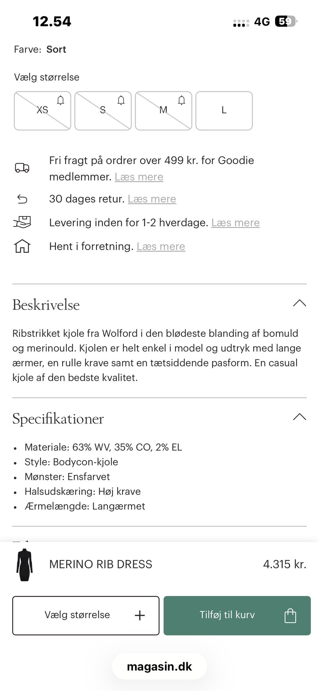Click the plus icon inside Vælg størrelse
Viewport: 319px width, 691px height.
tap(140, 615)
